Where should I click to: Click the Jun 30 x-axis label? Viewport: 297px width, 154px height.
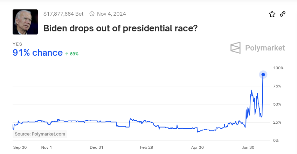[248, 147]
